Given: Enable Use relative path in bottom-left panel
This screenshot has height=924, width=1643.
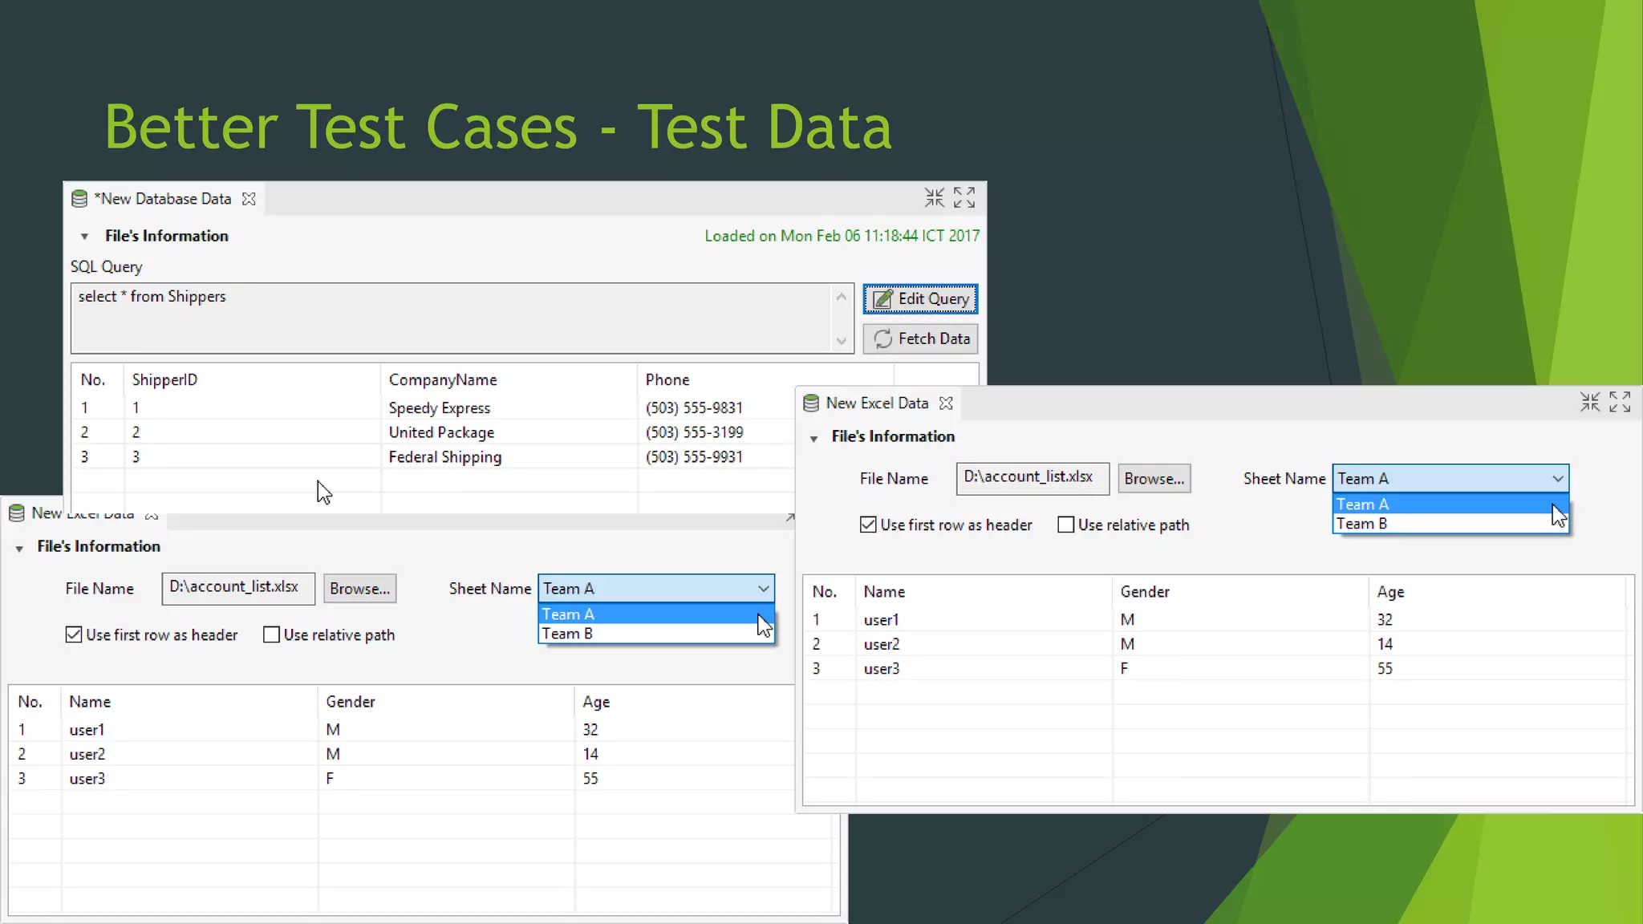Looking at the screenshot, I should pos(271,634).
